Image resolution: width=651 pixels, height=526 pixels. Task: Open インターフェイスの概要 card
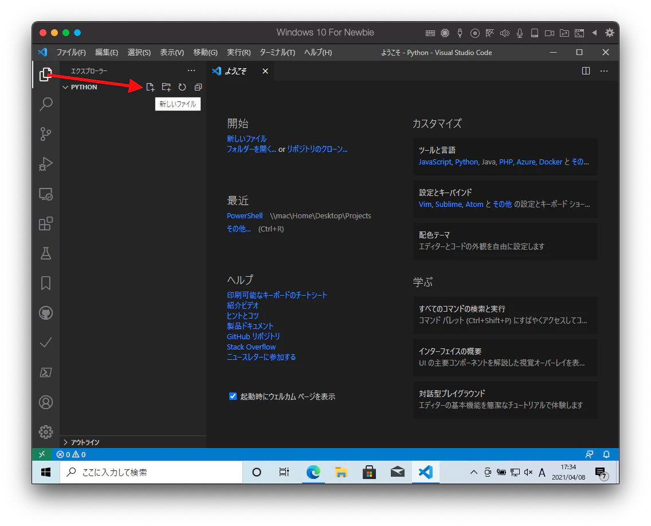click(505, 358)
